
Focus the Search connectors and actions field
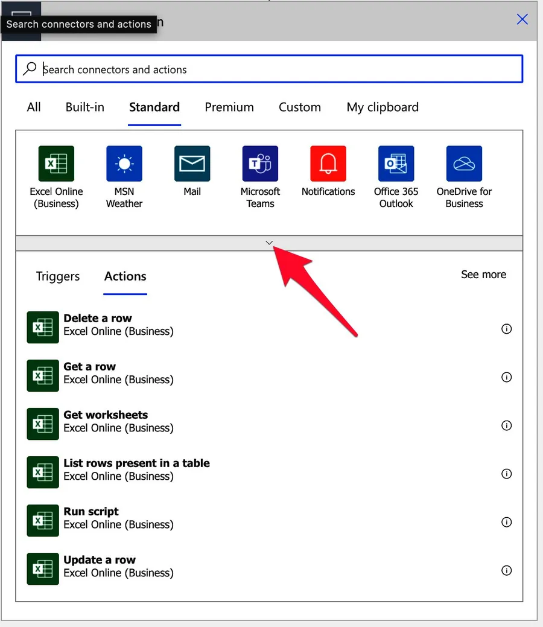(278, 69)
